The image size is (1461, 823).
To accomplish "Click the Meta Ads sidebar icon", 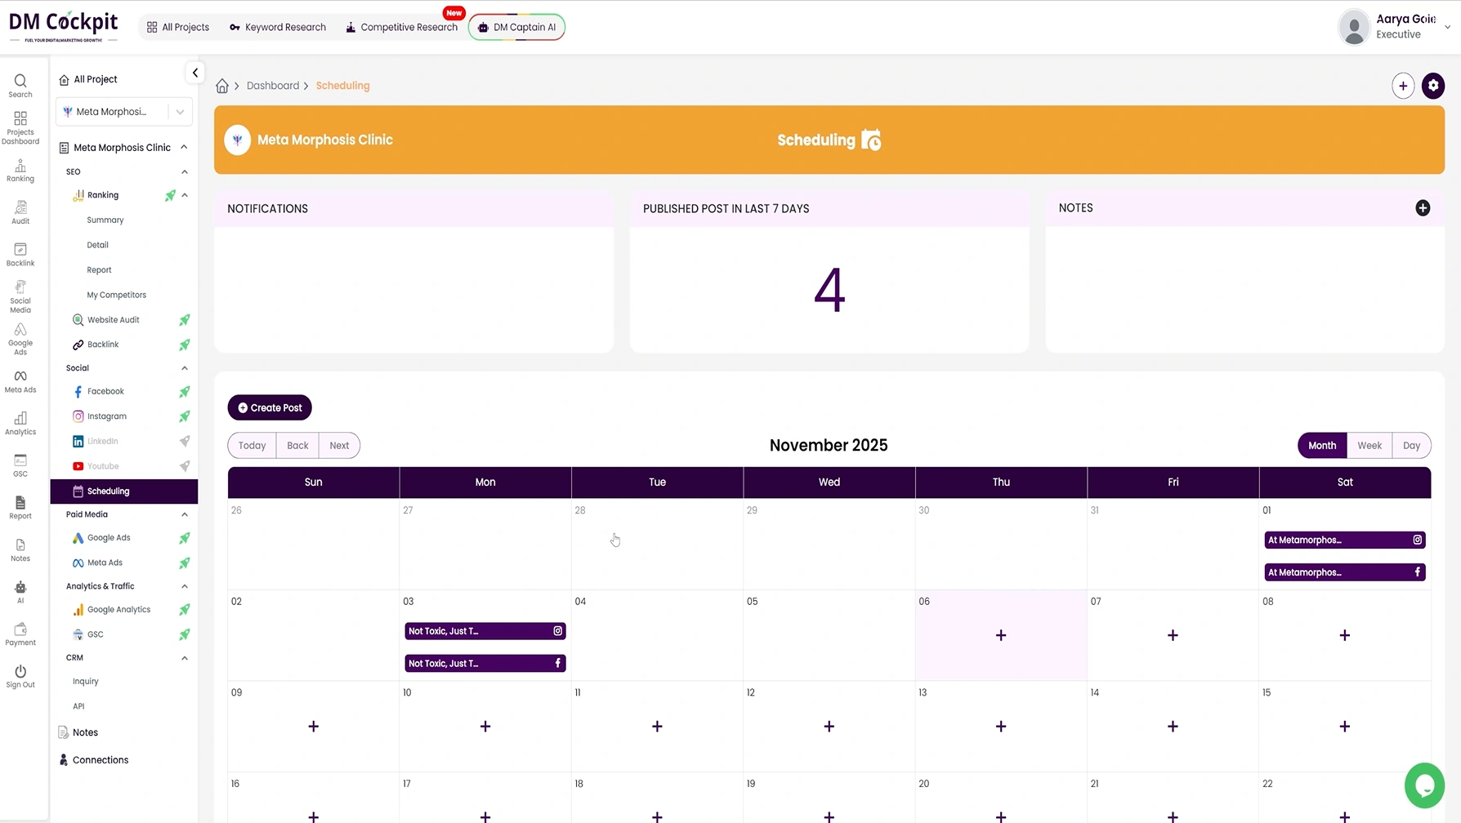I will coord(20,380).
